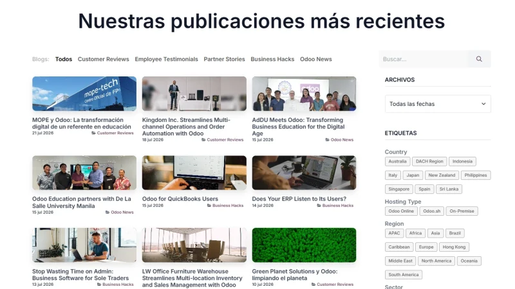Open LW Office Furniture Warehouse article
The width and height of the screenshot is (515, 289).
[192, 278]
